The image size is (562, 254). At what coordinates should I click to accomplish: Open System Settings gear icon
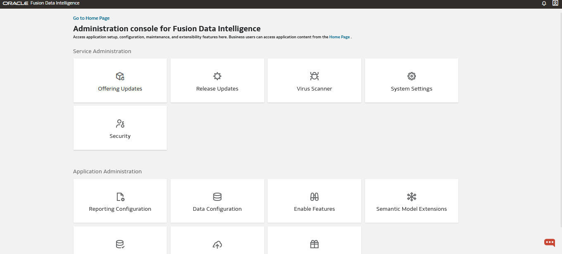(412, 76)
